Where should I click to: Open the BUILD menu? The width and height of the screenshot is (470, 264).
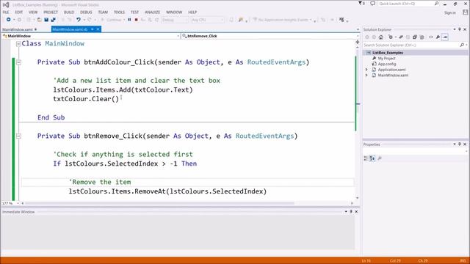coord(69,12)
